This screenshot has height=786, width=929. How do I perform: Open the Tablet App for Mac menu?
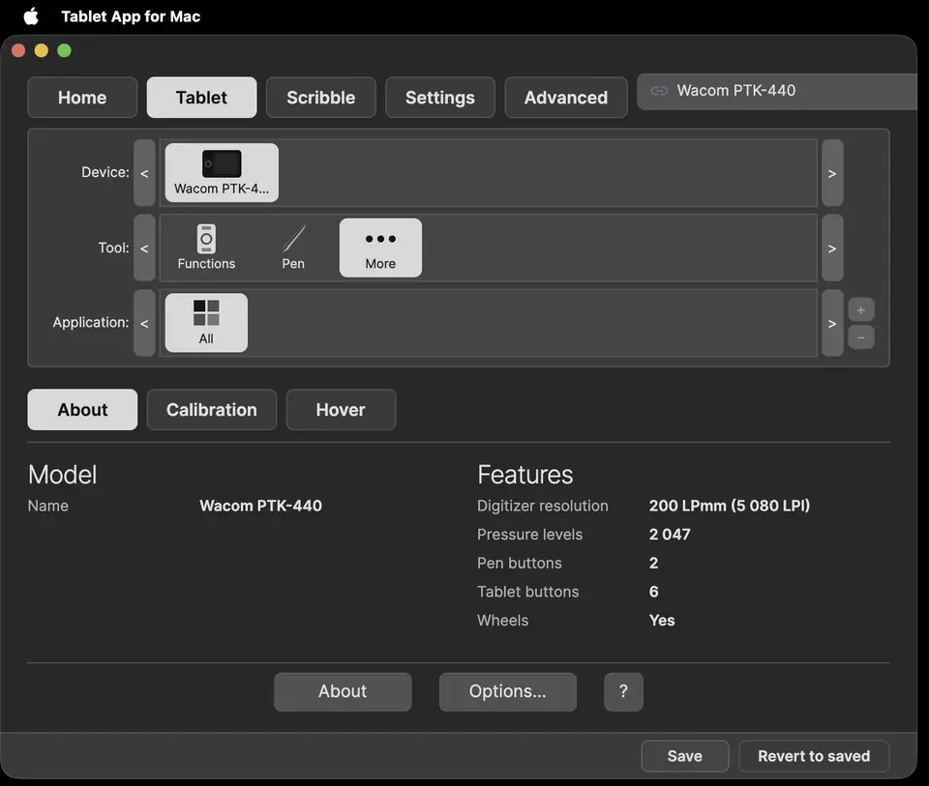point(131,16)
